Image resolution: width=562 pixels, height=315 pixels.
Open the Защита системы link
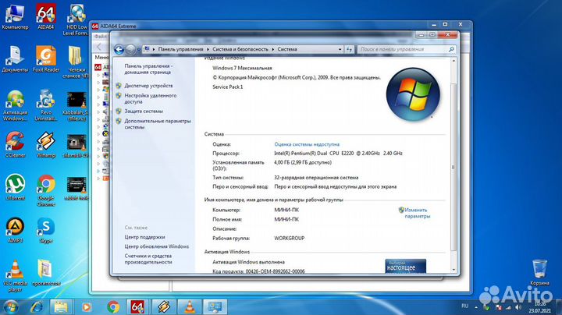pos(144,111)
